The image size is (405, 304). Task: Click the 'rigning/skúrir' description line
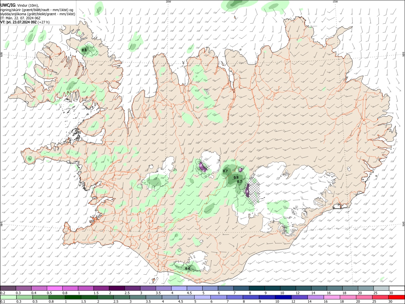click(x=37, y=10)
